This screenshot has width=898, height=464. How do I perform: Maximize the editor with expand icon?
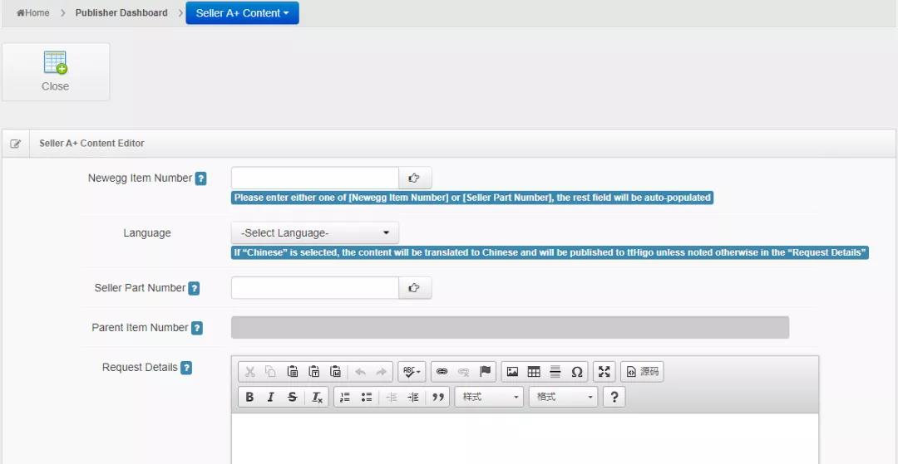tap(604, 372)
